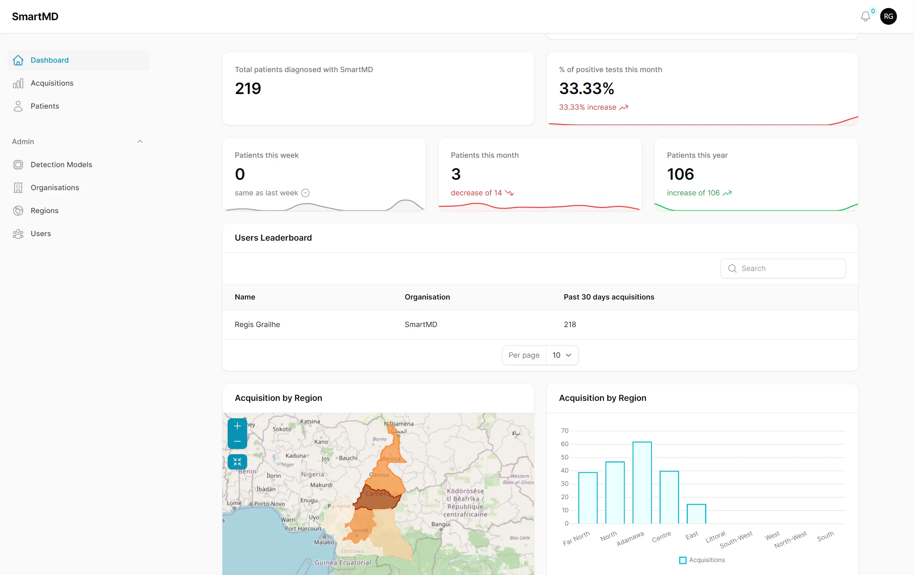Toggle fullscreen on the map
Screen dimensions: 914x575
pyautogui.click(x=237, y=461)
